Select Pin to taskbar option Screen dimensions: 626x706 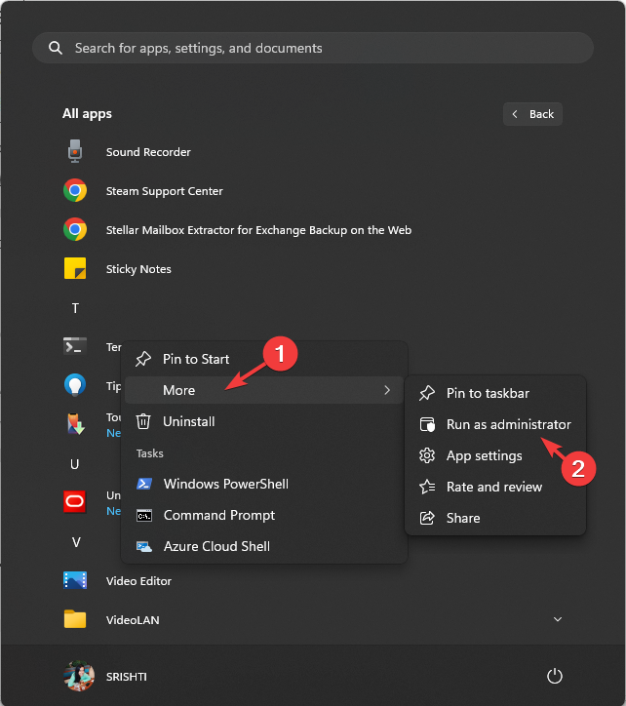pos(488,393)
